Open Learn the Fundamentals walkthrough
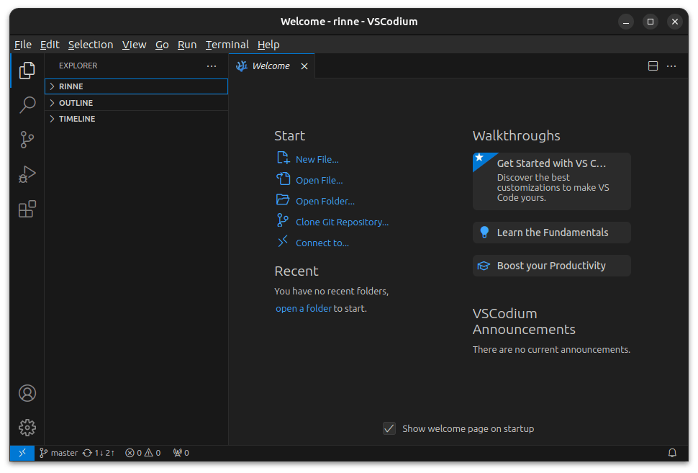Image resolution: width=698 pixels, height=473 pixels. coord(551,233)
